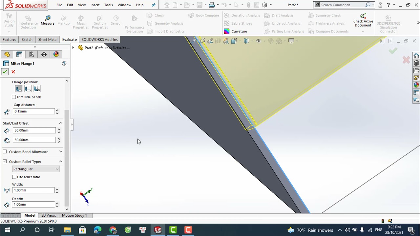Click the relief Depth spinner arrows

pyautogui.click(x=57, y=205)
